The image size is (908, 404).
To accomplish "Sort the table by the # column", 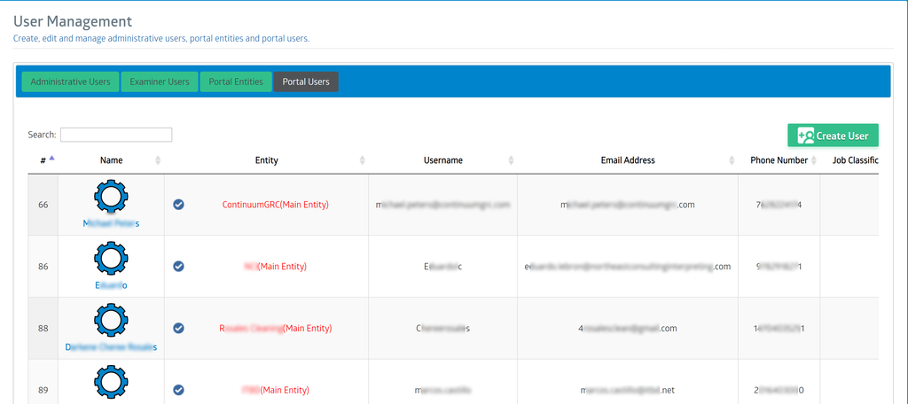I will [43, 160].
